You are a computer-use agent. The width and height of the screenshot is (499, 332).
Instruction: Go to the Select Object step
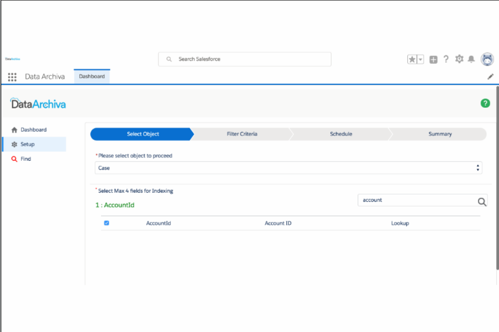(x=142, y=134)
